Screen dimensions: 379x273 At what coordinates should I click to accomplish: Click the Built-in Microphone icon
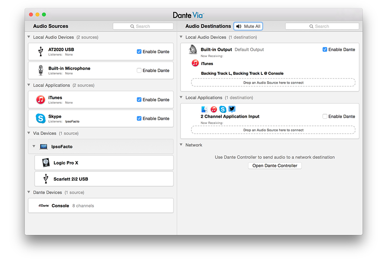coord(41,70)
